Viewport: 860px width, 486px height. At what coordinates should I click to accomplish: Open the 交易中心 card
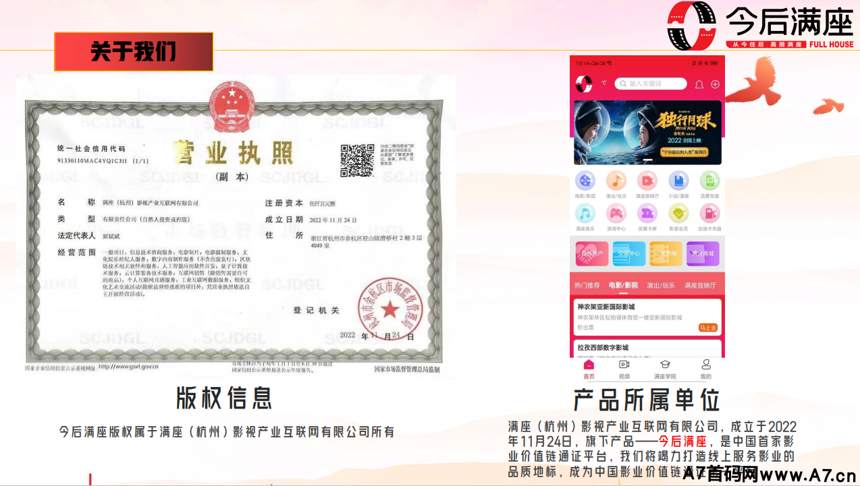coord(628,254)
